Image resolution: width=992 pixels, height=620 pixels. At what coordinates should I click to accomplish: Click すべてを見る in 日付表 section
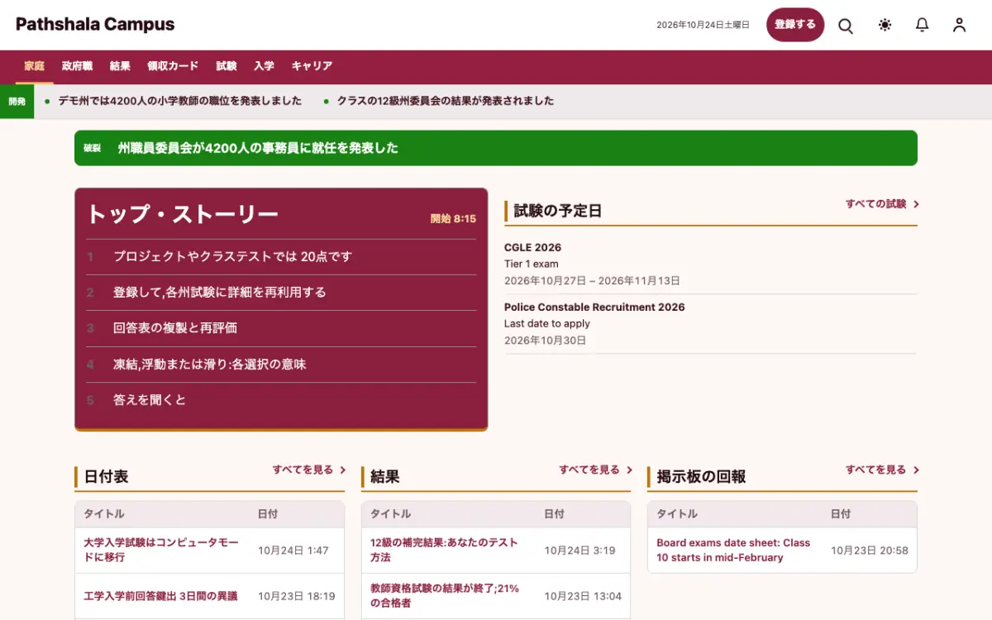coord(309,470)
